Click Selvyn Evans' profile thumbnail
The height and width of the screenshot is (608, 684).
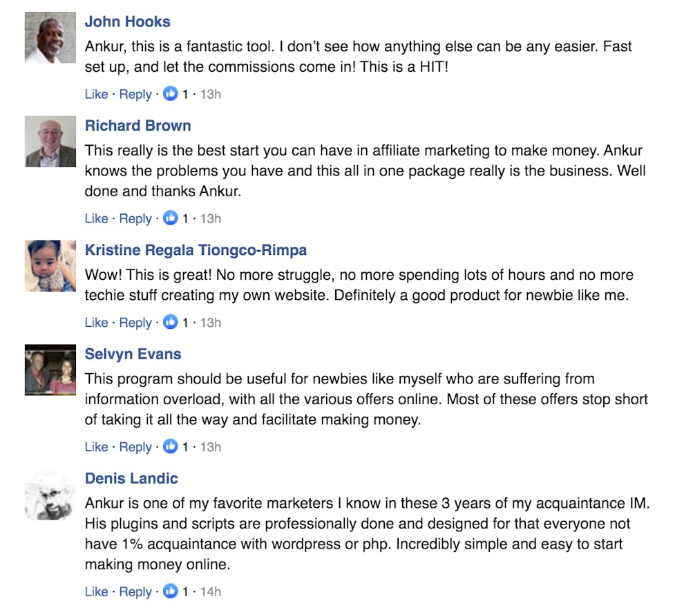50,370
